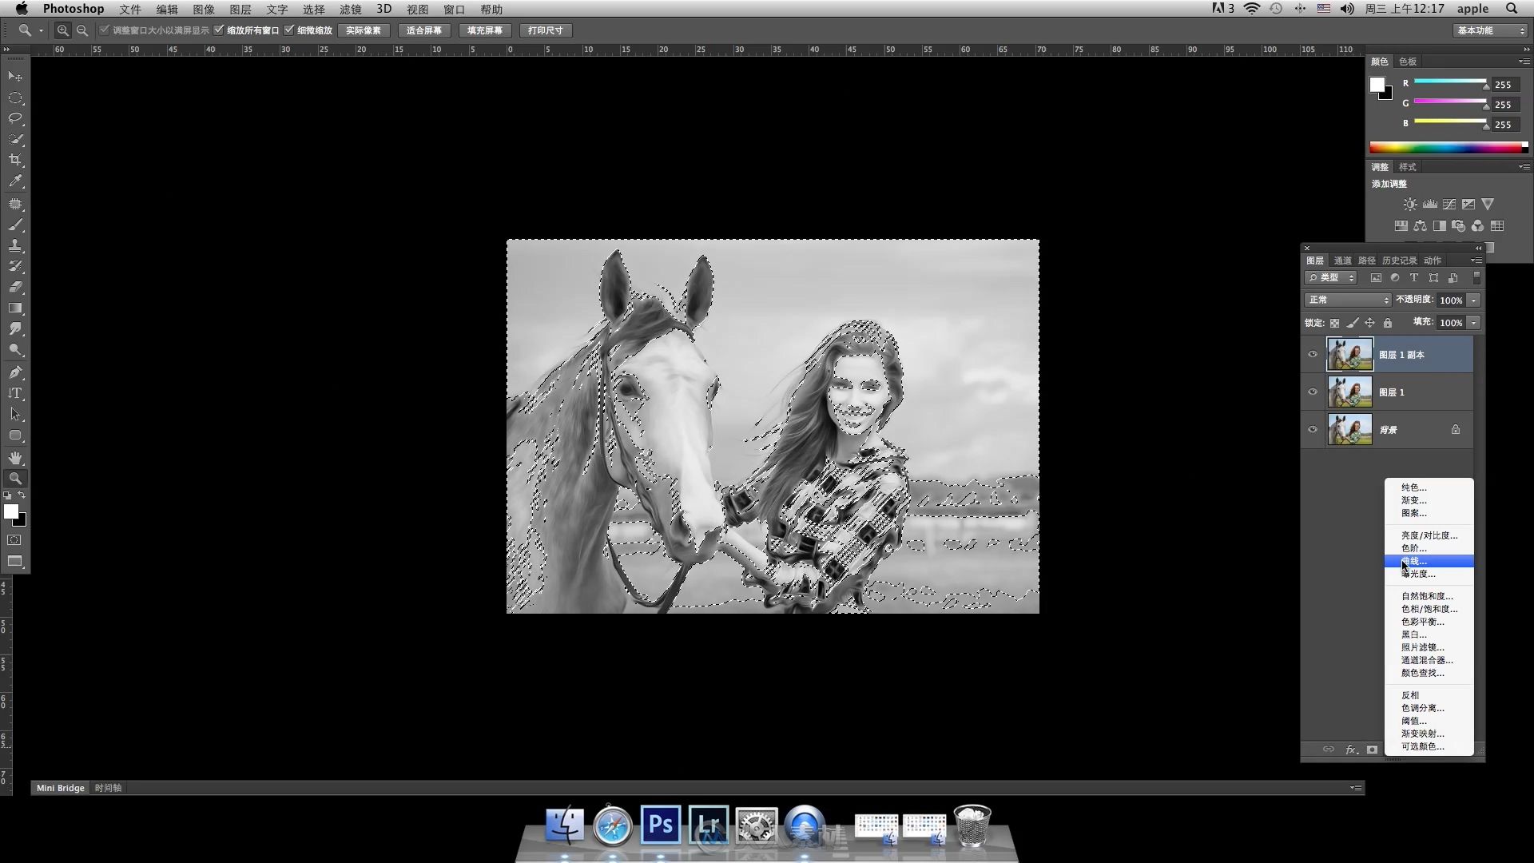Select the Quick Selection tool
This screenshot has height=863, width=1534.
[x=15, y=139]
